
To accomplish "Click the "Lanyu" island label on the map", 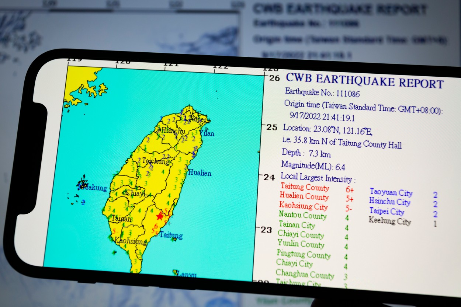I will [187, 274].
